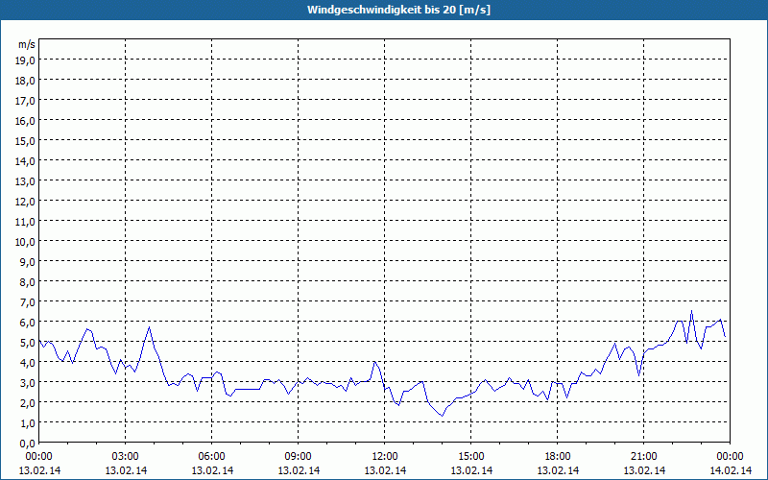Click the 21:00 time axis label
This screenshot has width=768, height=480.
643,457
